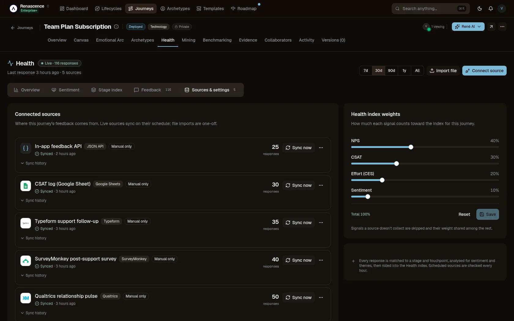This screenshot has height=321, width=514.
Task: Click the Search anything field
Action: pyautogui.click(x=430, y=9)
